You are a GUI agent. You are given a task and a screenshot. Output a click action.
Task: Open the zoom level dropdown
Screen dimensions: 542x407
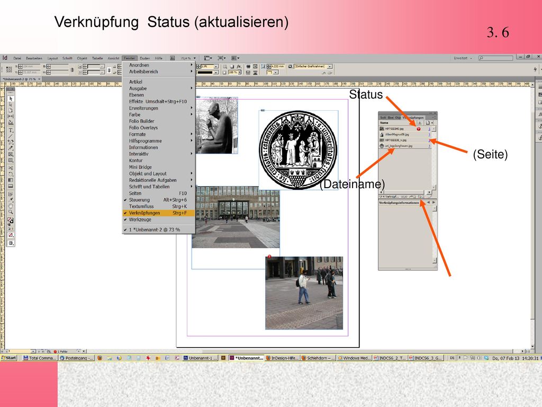coord(195,58)
